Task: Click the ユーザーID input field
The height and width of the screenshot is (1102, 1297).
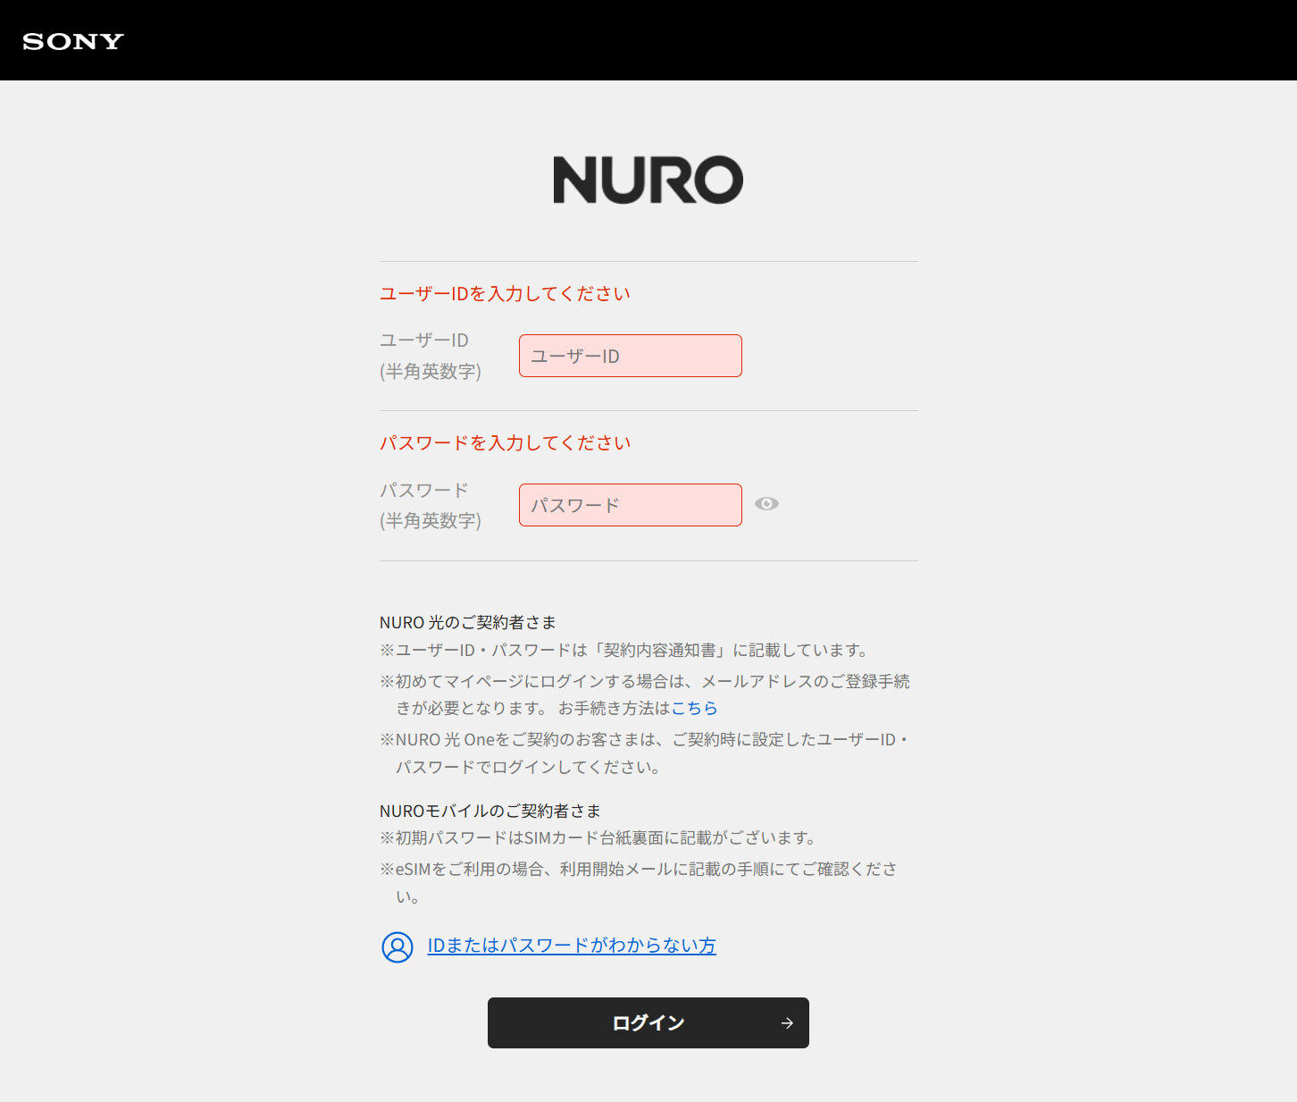Action: coord(630,355)
